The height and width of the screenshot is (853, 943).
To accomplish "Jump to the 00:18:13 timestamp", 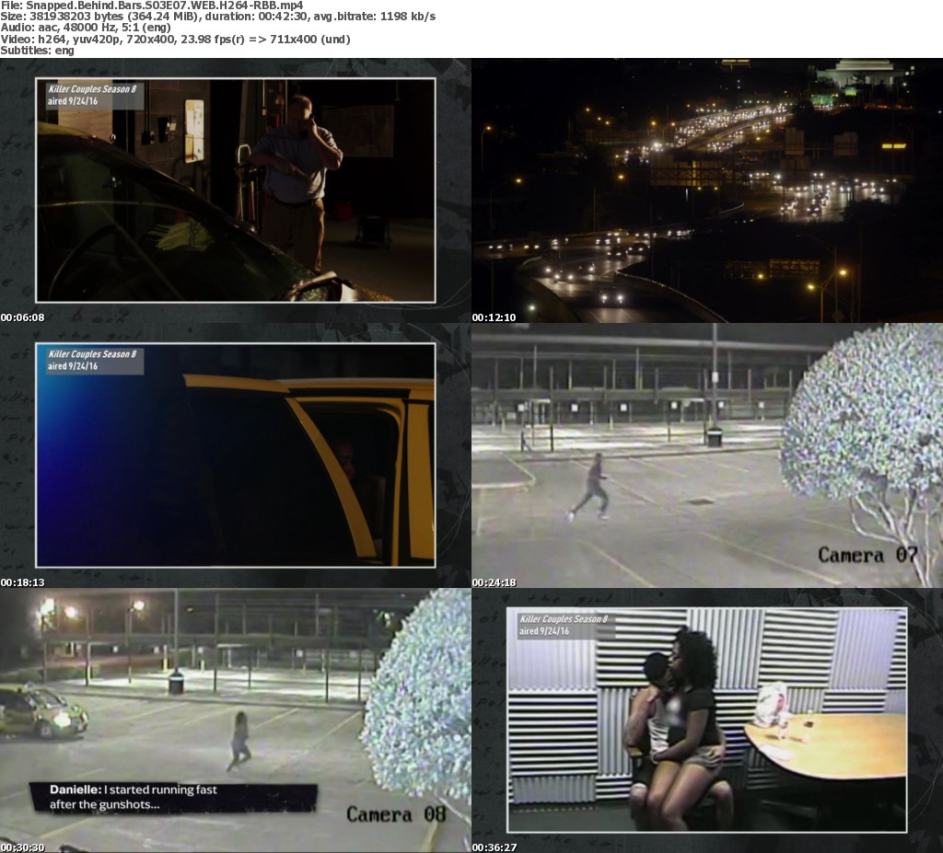I will [22, 582].
